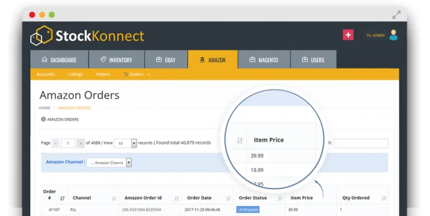Click the Accounts submenu link
This screenshot has height=216, width=430.
click(45, 74)
